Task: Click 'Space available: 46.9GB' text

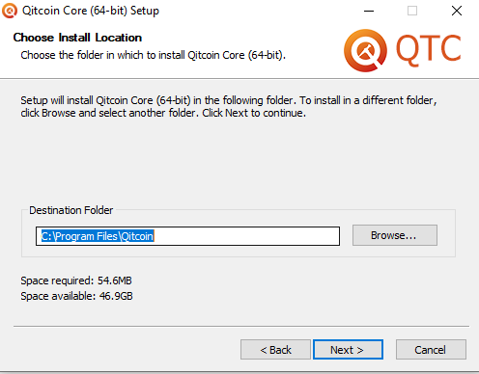Action: pyautogui.click(x=76, y=296)
